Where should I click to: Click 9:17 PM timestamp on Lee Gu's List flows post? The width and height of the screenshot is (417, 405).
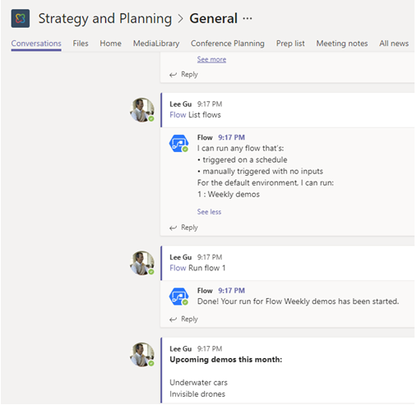(x=210, y=104)
